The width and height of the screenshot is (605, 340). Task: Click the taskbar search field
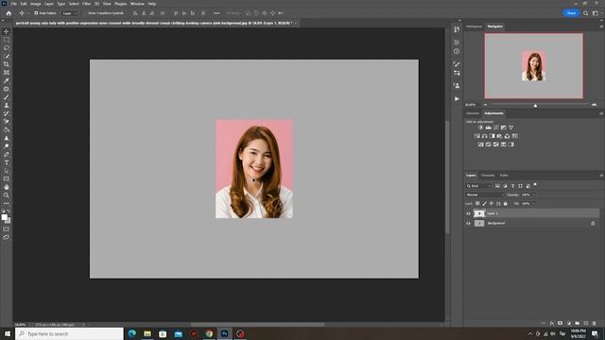pyautogui.click(x=69, y=333)
